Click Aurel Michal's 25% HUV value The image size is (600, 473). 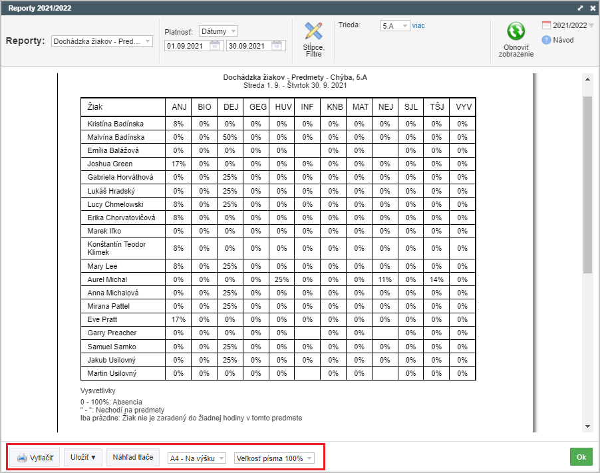click(x=281, y=279)
